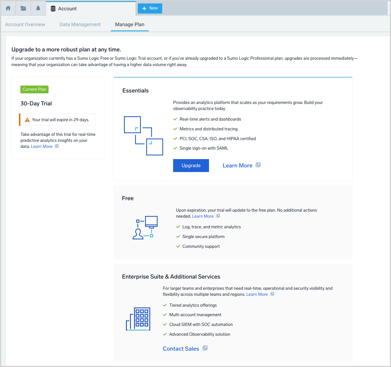Screen dimensions: 391x367
Task: Open the Data Management tab
Action: 80,24
